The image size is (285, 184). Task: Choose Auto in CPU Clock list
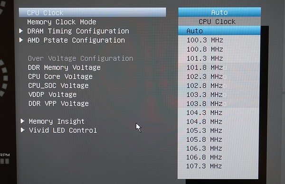click(219, 31)
